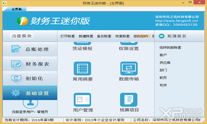Viewport: 207px width, 124px height.
Task: Open the 用户管理 ID card icon
Action: (82, 100)
